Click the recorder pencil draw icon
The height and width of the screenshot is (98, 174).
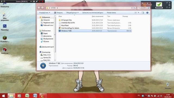pyautogui.click(x=37, y=1)
